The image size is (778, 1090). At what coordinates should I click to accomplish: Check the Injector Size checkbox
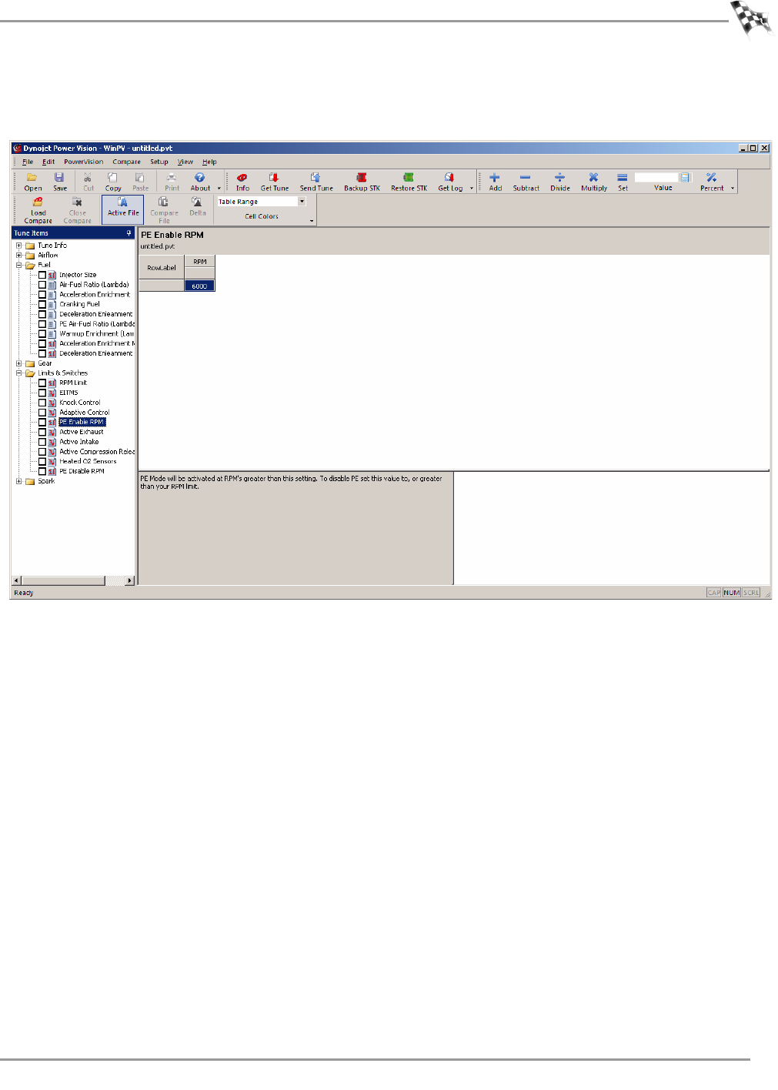(x=42, y=275)
